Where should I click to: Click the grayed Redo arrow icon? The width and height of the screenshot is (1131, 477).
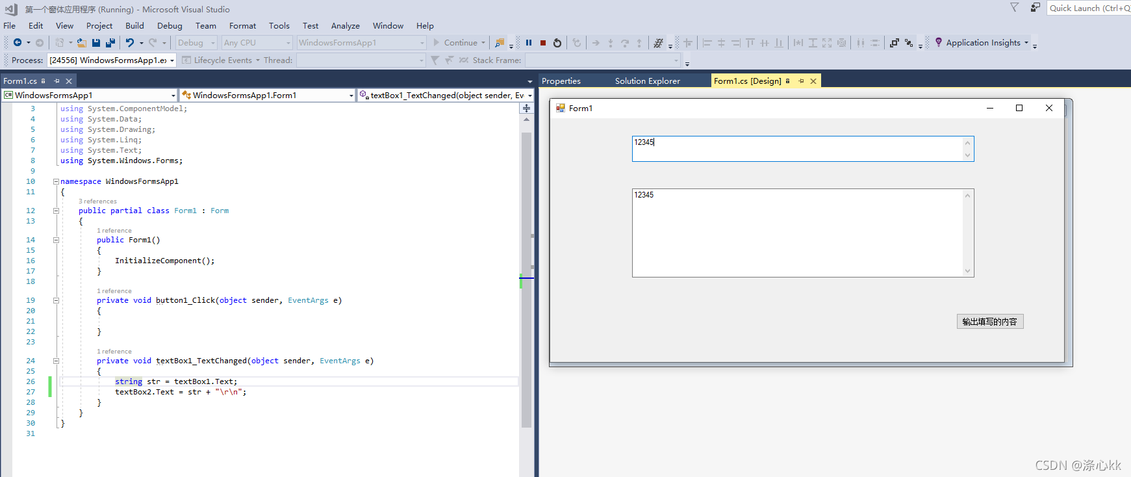tap(153, 43)
